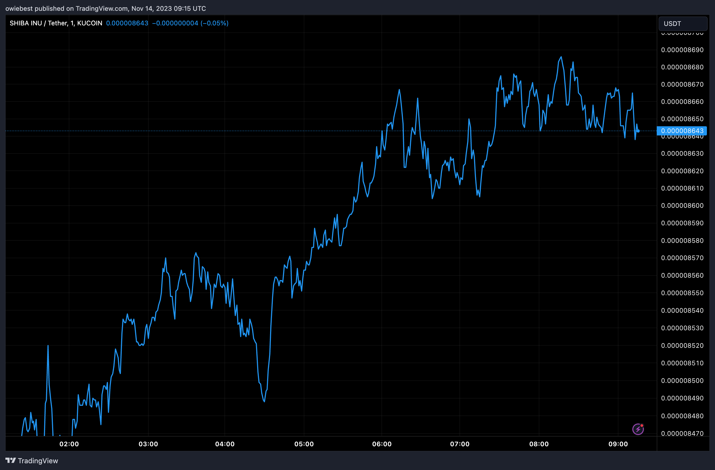Click the purple lightning bolt icon
This screenshot has width=715, height=470.
click(x=638, y=429)
